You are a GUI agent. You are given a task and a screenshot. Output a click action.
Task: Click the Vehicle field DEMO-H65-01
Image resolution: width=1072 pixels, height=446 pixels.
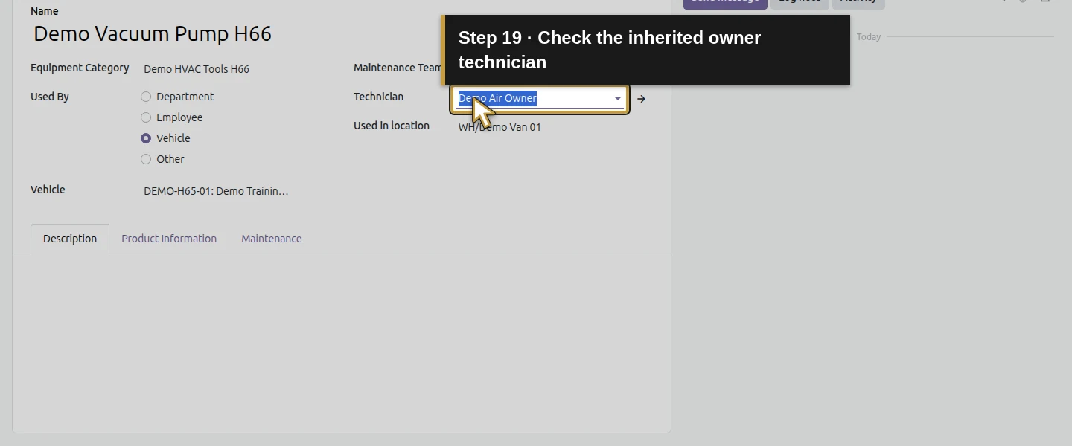(x=216, y=191)
